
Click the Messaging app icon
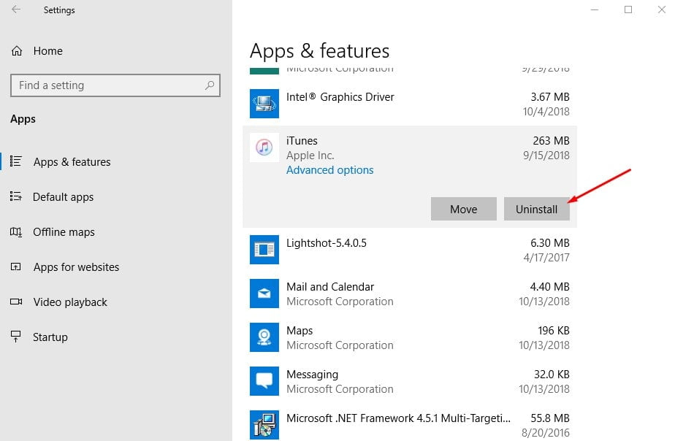pyautogui.click(x=264, y=381)
